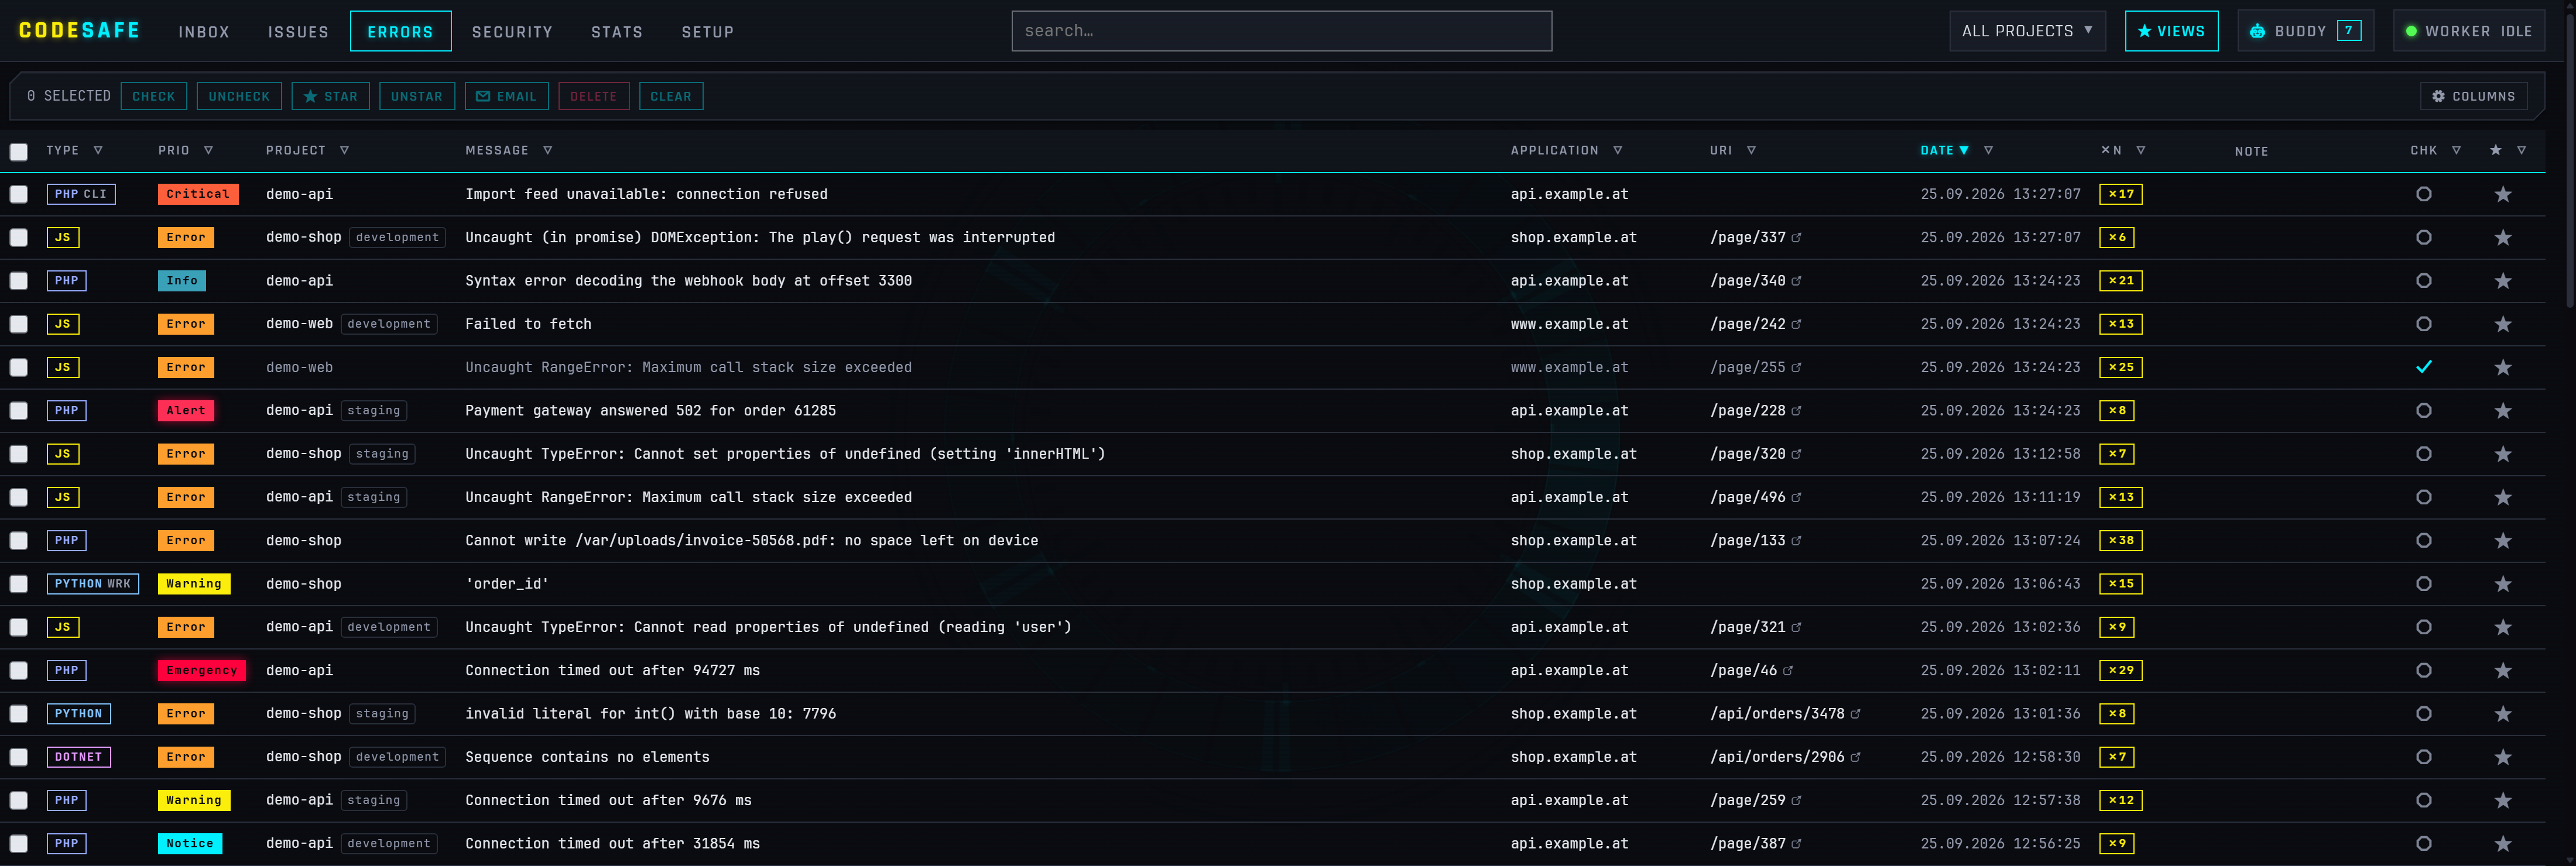Open the All Projects dropdown
The width and height of the screenshot is (2576, 866).
pyautogui.click(x=2027, y=31)
